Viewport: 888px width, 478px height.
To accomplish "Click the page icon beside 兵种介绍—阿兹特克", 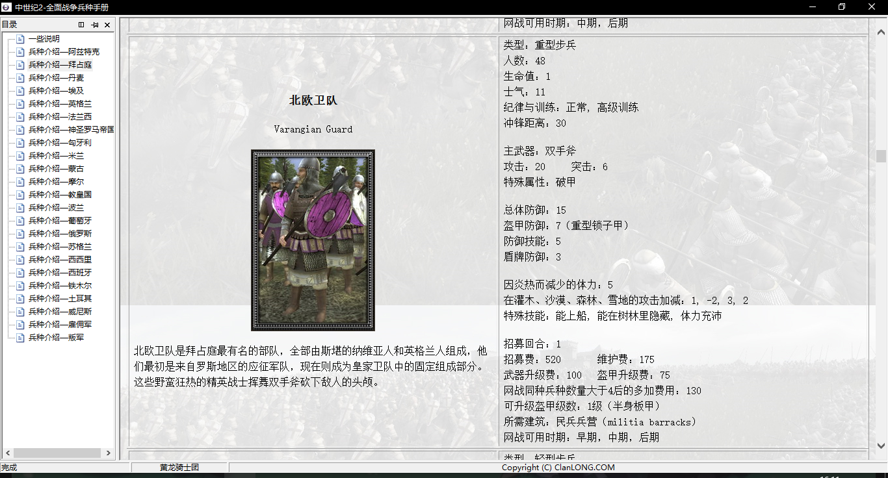I will click(21, 52).
